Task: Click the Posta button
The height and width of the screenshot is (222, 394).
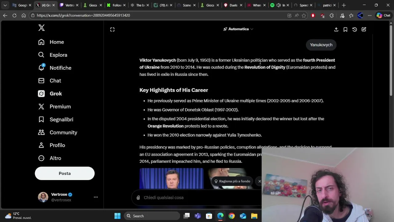Action: pos(65,173)
